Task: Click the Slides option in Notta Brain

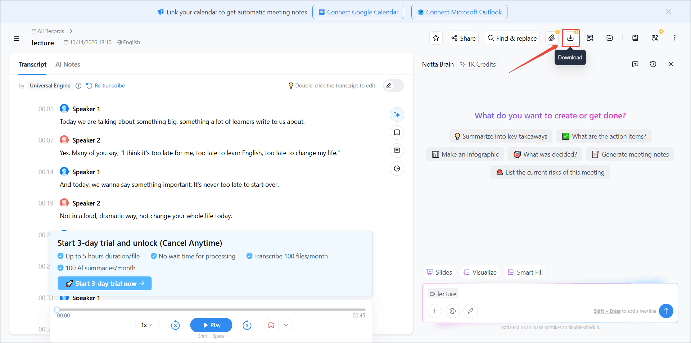Action: pyautogui.click(x=439, y=272)
